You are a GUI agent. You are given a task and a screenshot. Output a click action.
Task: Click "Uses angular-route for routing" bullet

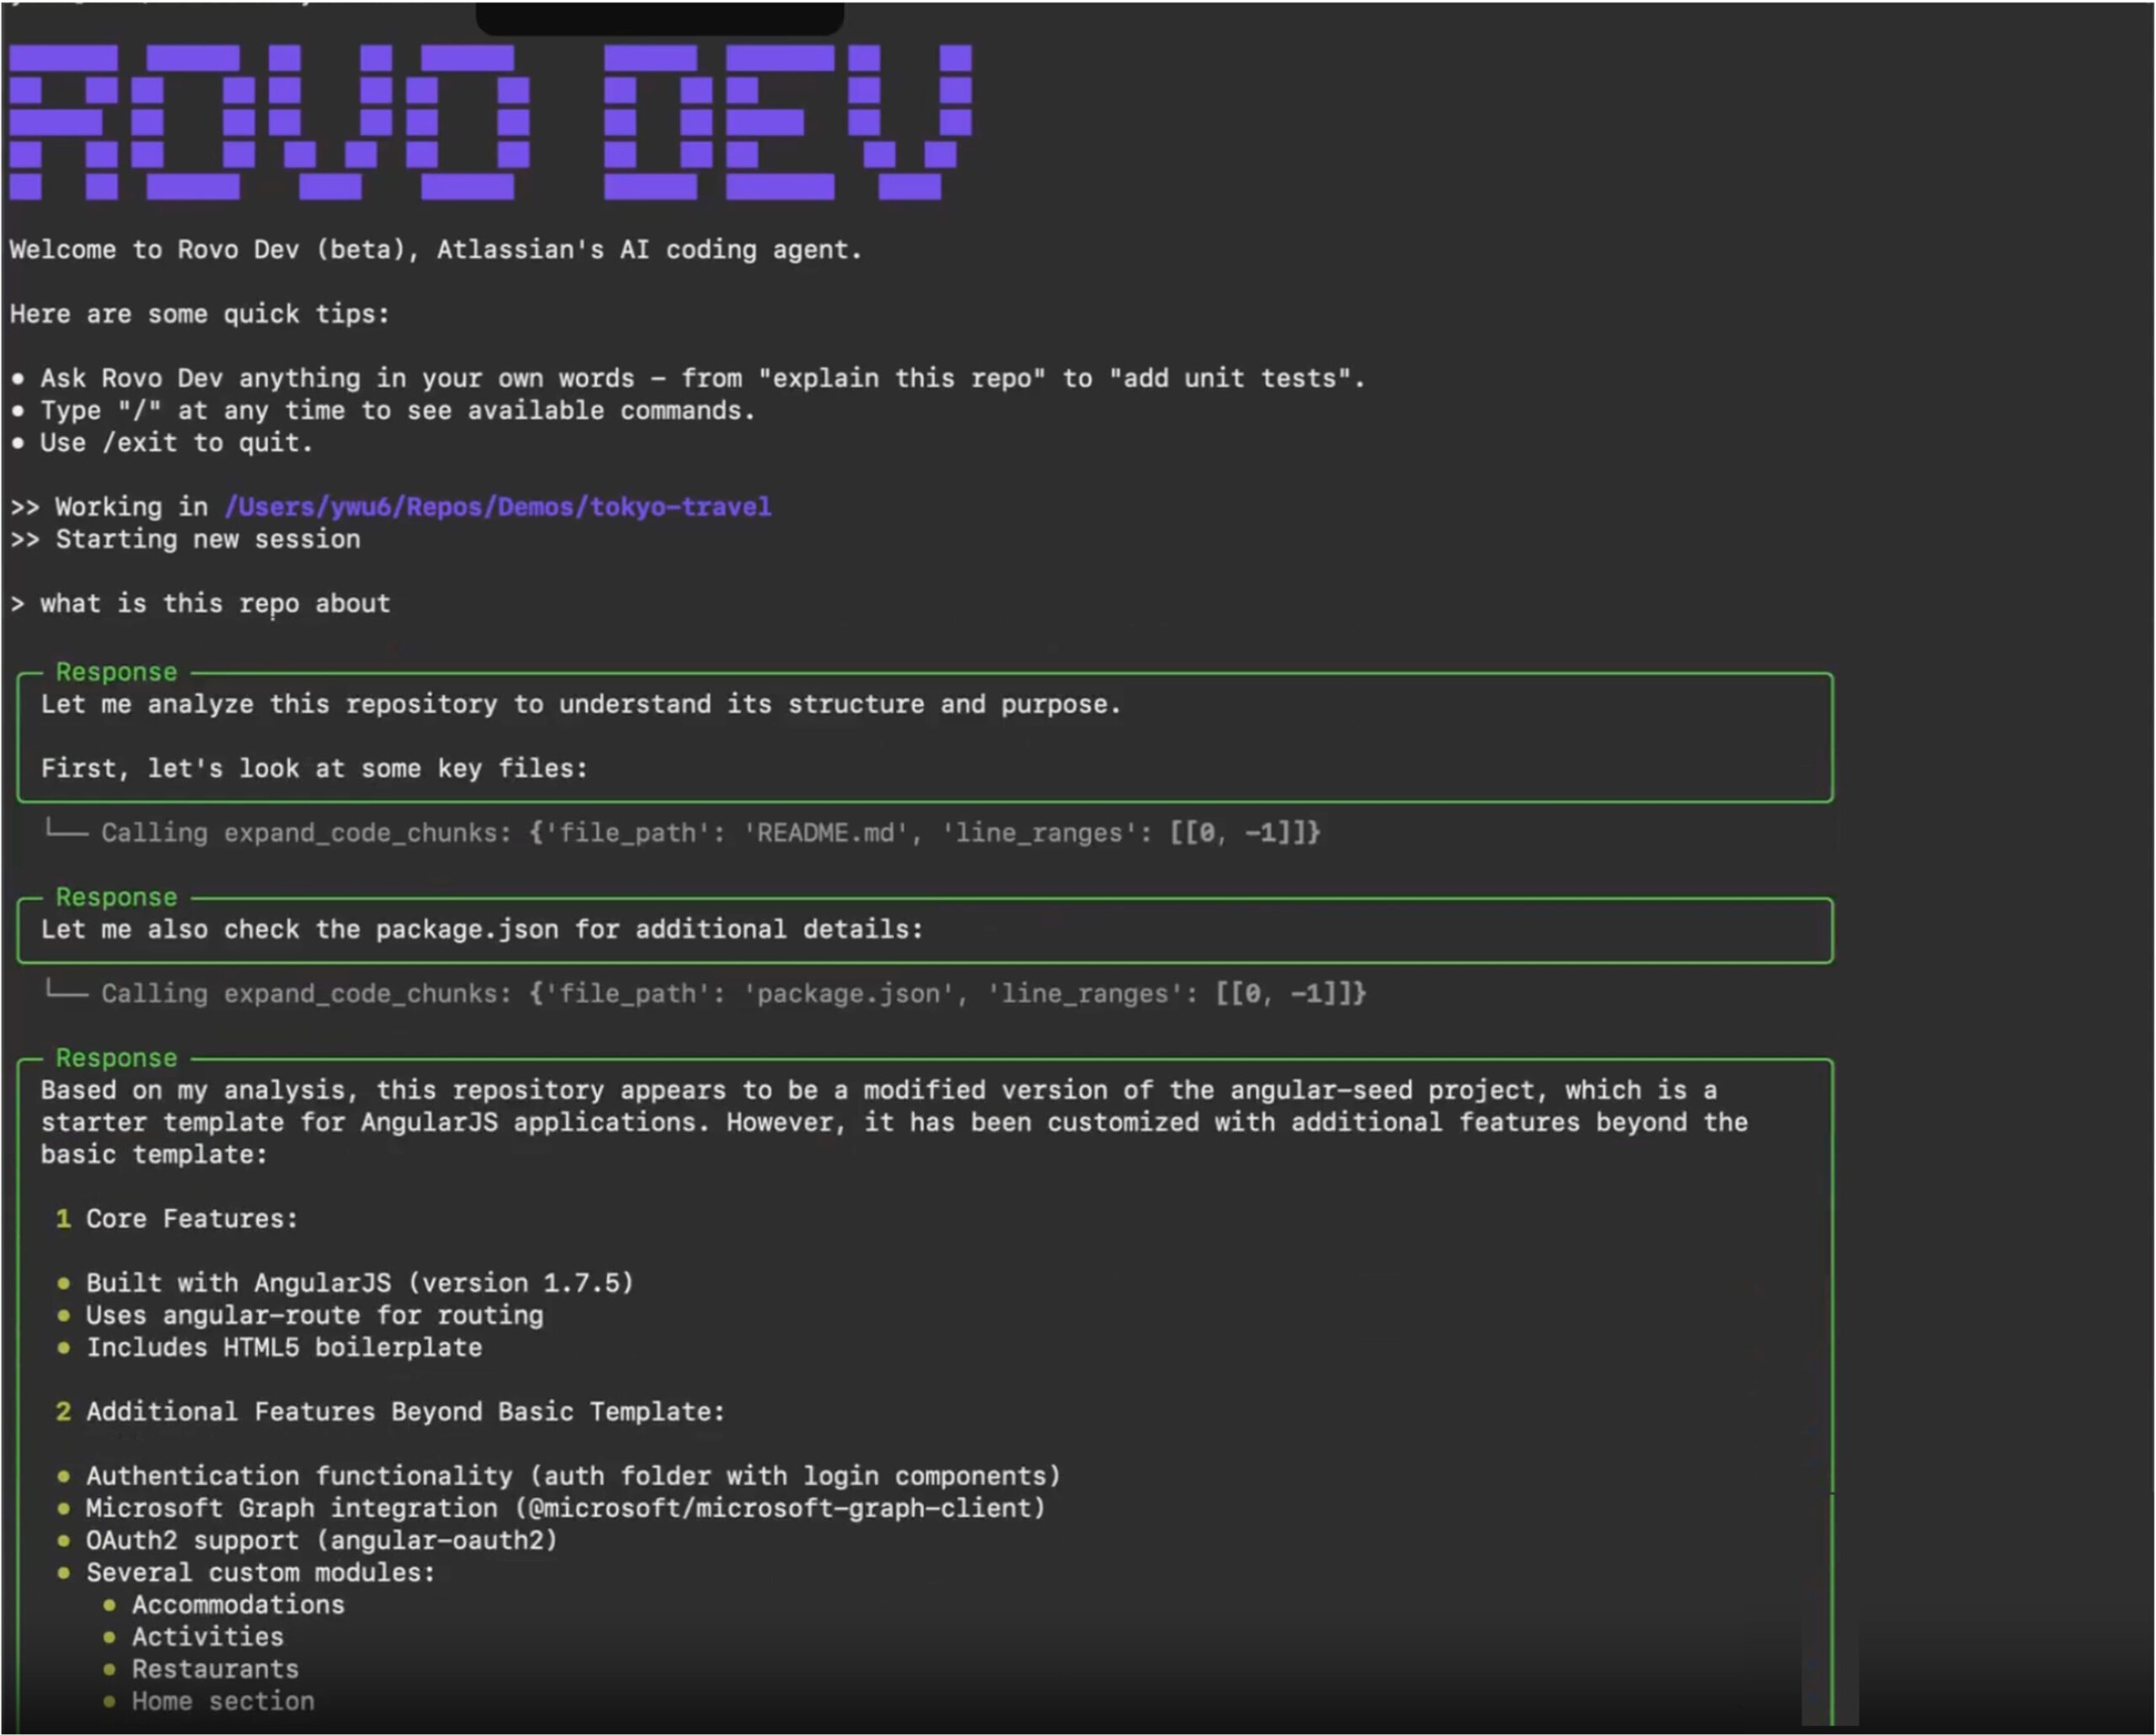(300, 1315)
